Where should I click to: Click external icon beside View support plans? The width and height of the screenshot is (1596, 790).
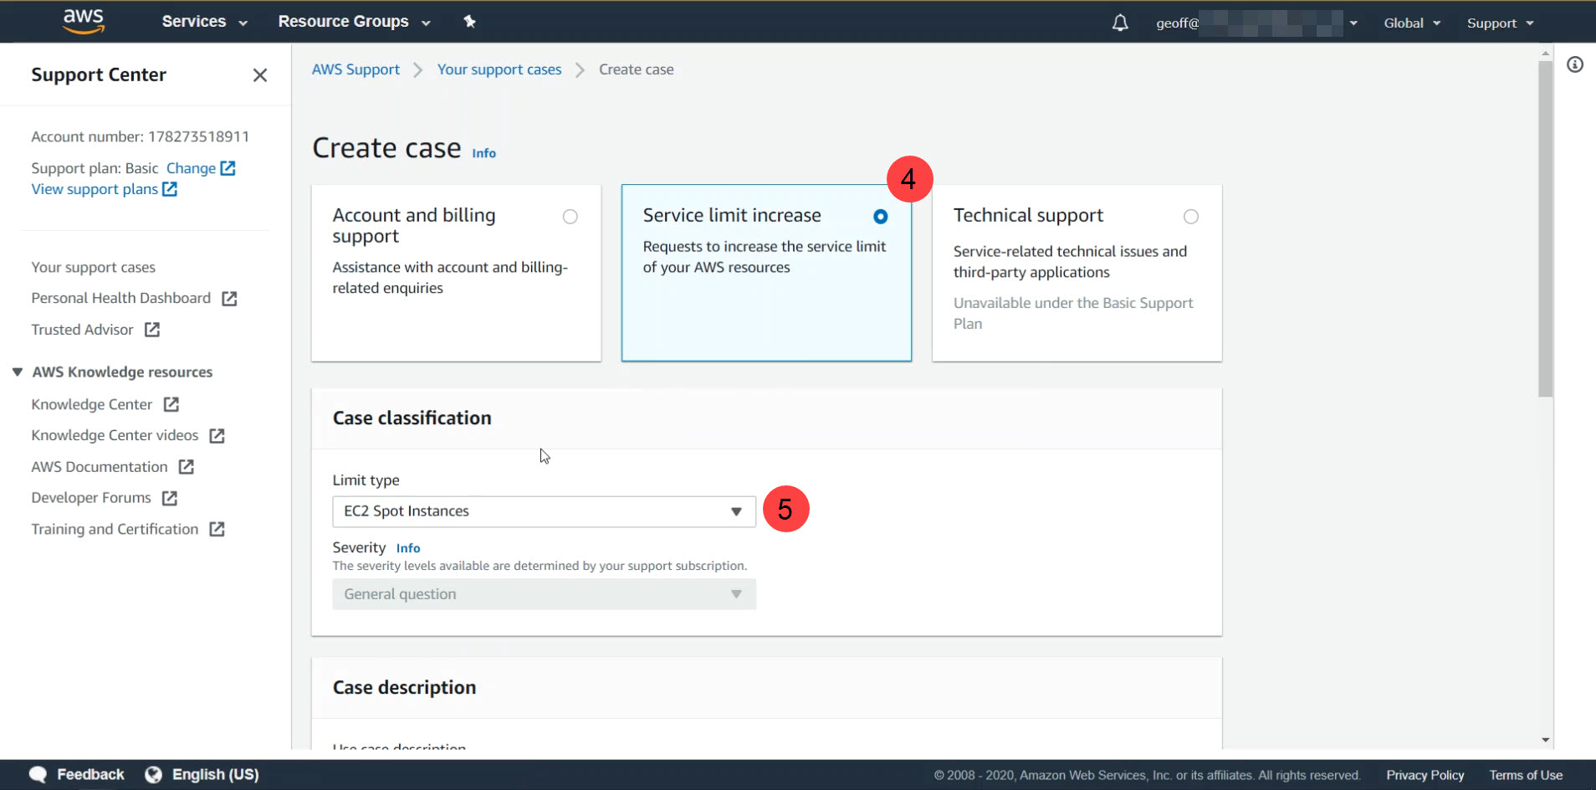(x=170, y=189)
